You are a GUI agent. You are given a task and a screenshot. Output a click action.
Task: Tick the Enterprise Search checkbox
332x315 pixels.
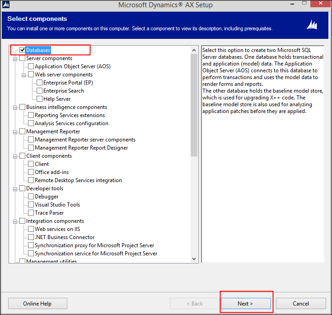[39, 91]
